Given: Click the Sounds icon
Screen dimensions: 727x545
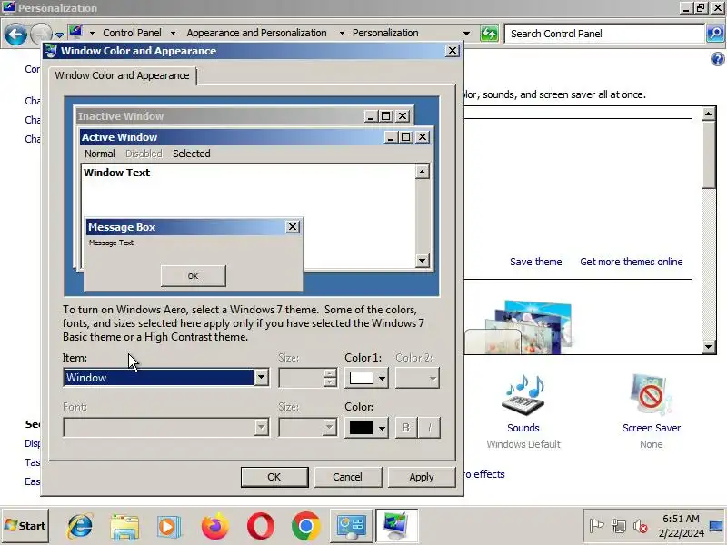Looking at the screenshot, I should (x=523, y=395).
